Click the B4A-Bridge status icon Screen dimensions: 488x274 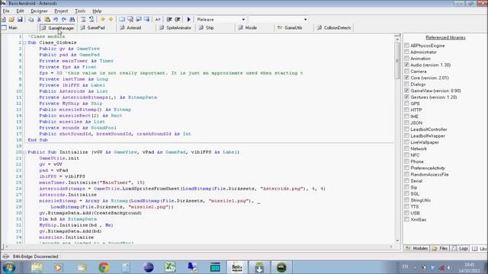coord(5,256)
